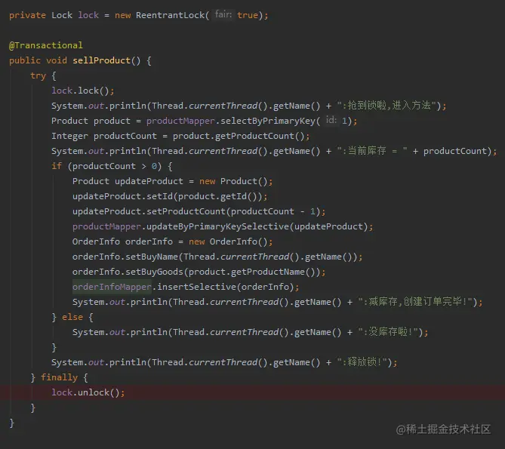
Task: Click updateByPrimaryKeySelective method call
Action: [x=217, y=226]
